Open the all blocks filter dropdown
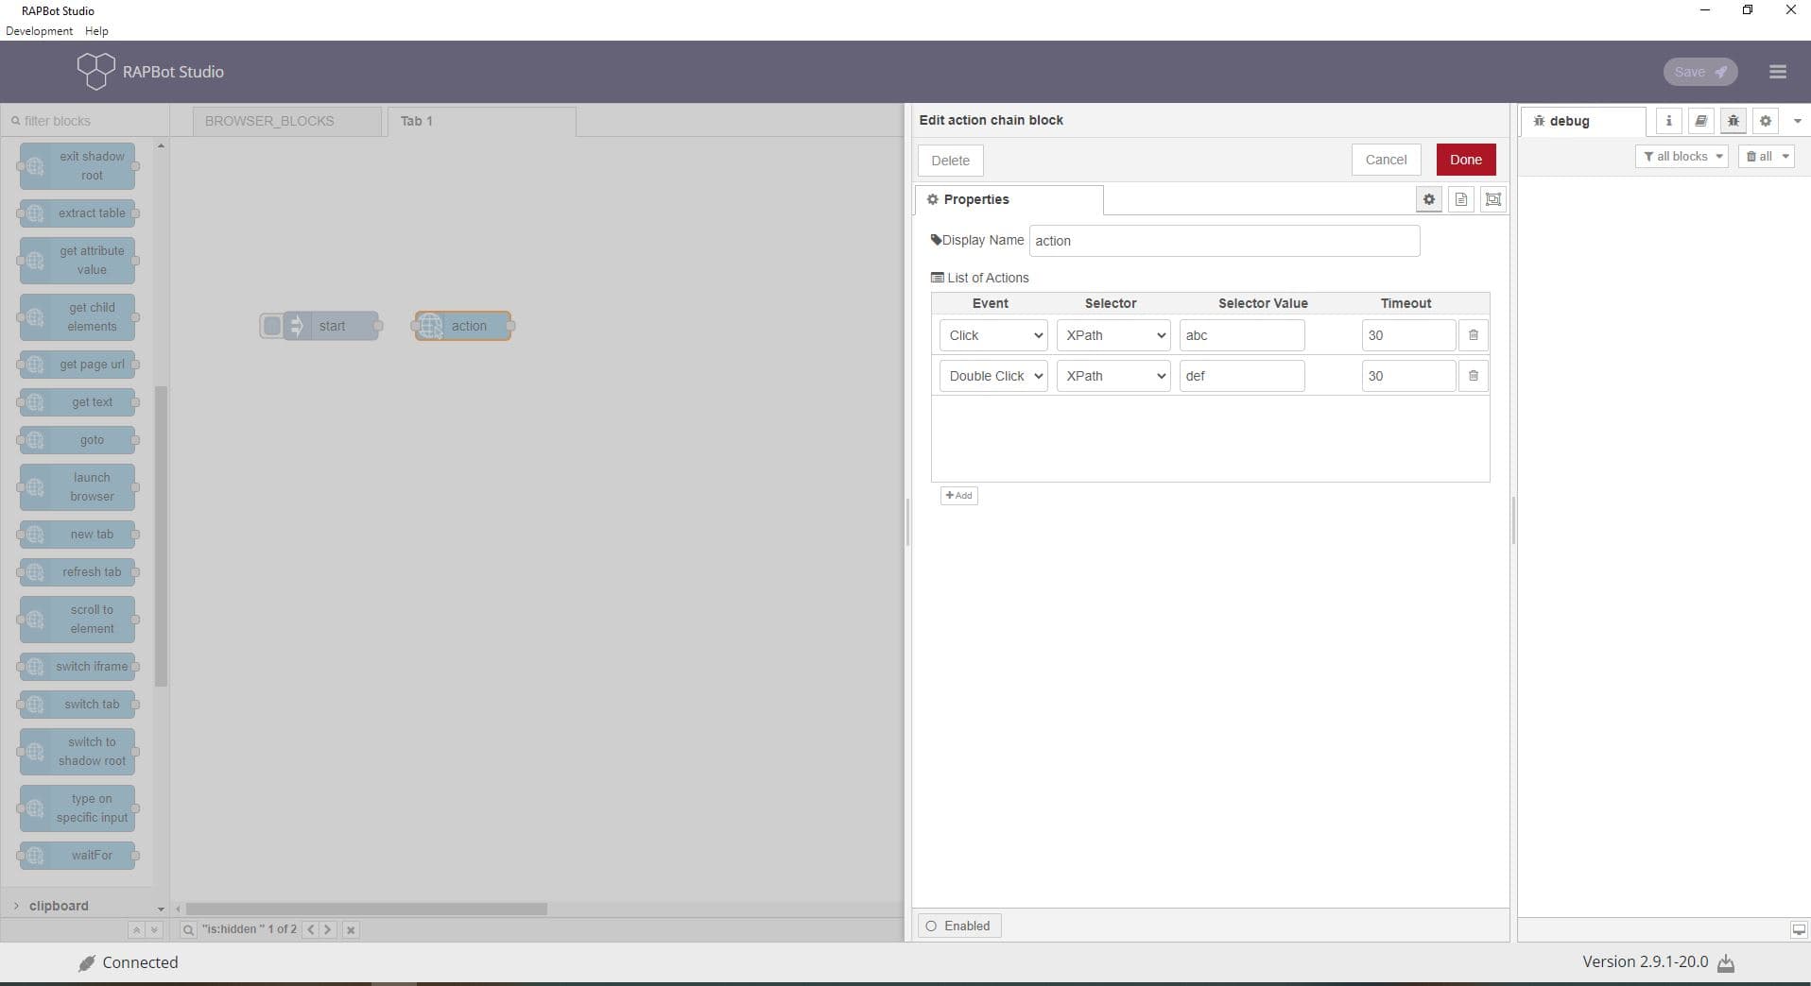1811x986 pixels. 1682,157
